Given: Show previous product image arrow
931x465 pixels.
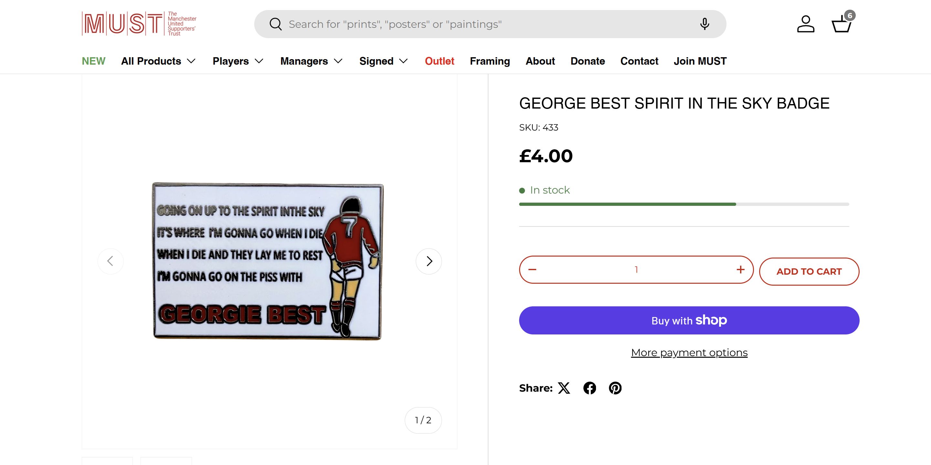Looking at the screenshot, I should coord(110,261).
